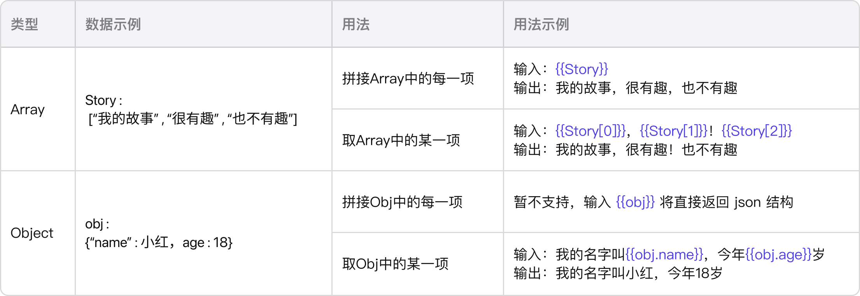This screenshot has width=860, height=296.
Task: Click the 类型 column header
Action: pyautogui.click(x=24, y=24)
